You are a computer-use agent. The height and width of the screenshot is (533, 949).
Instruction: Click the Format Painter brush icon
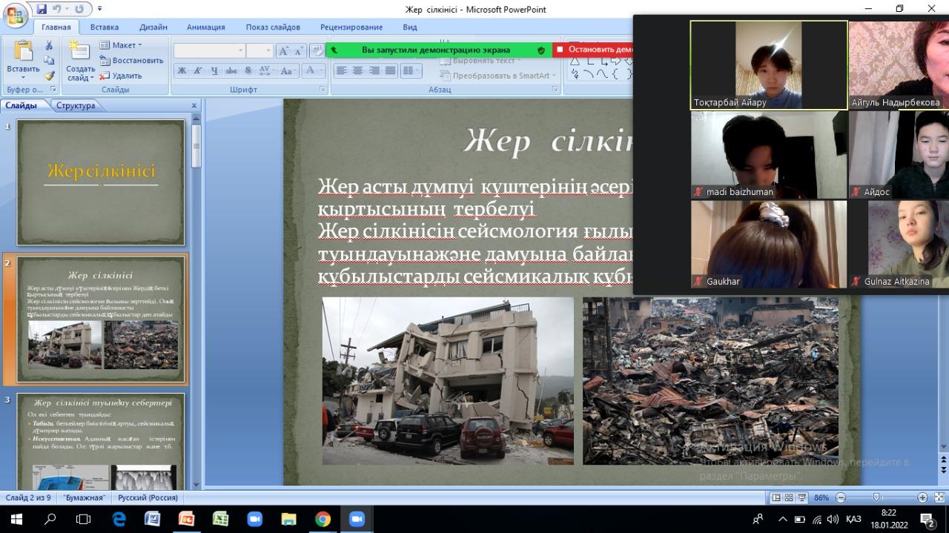(50, 75)
